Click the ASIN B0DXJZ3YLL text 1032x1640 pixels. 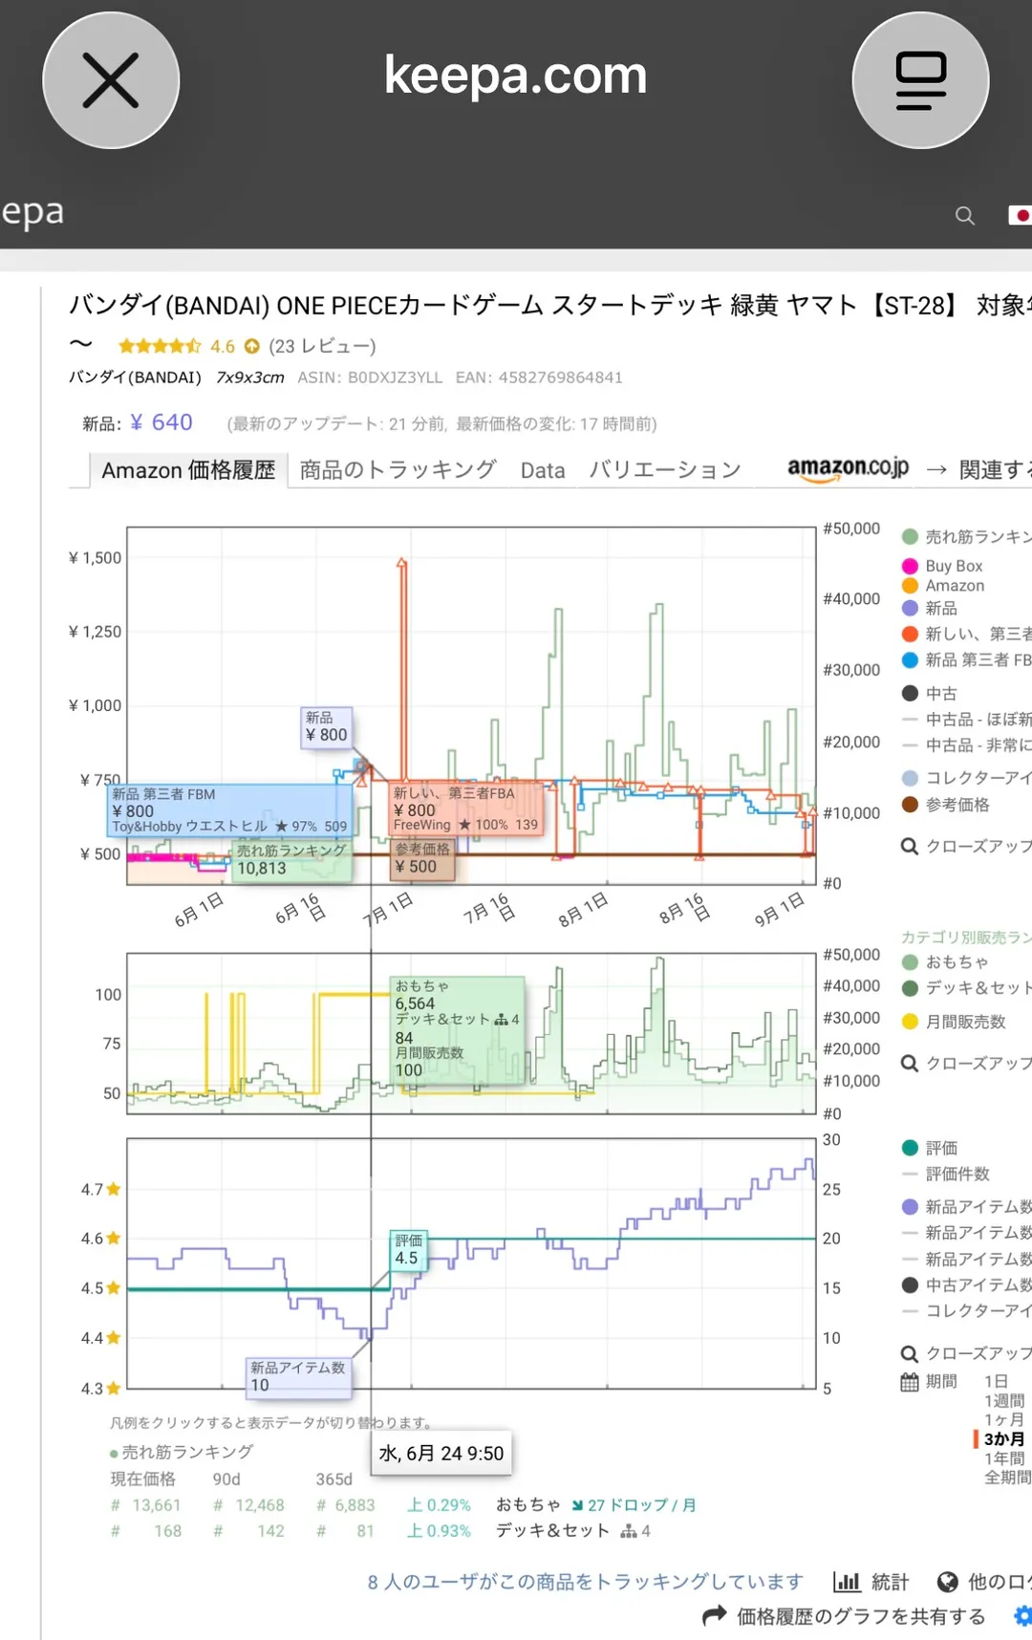[370, 378]
